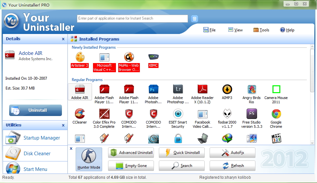Open the File menu
317x183 pixels.
[210, 30]
